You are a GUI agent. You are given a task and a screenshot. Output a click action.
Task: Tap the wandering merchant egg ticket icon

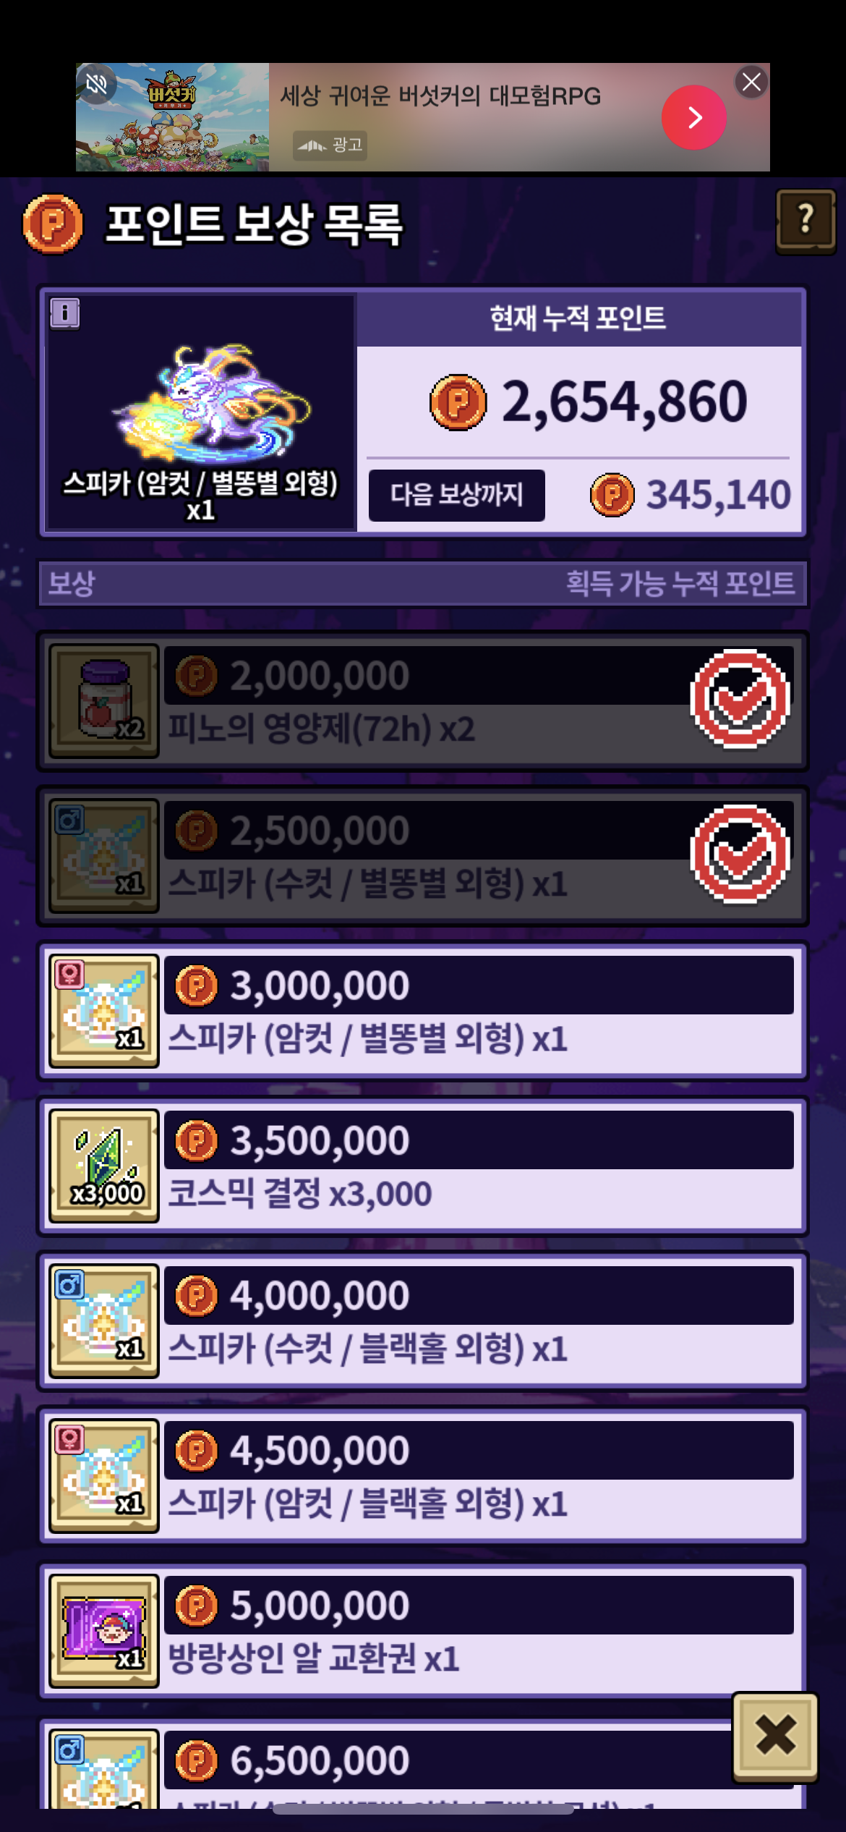tap(104, 1631)
